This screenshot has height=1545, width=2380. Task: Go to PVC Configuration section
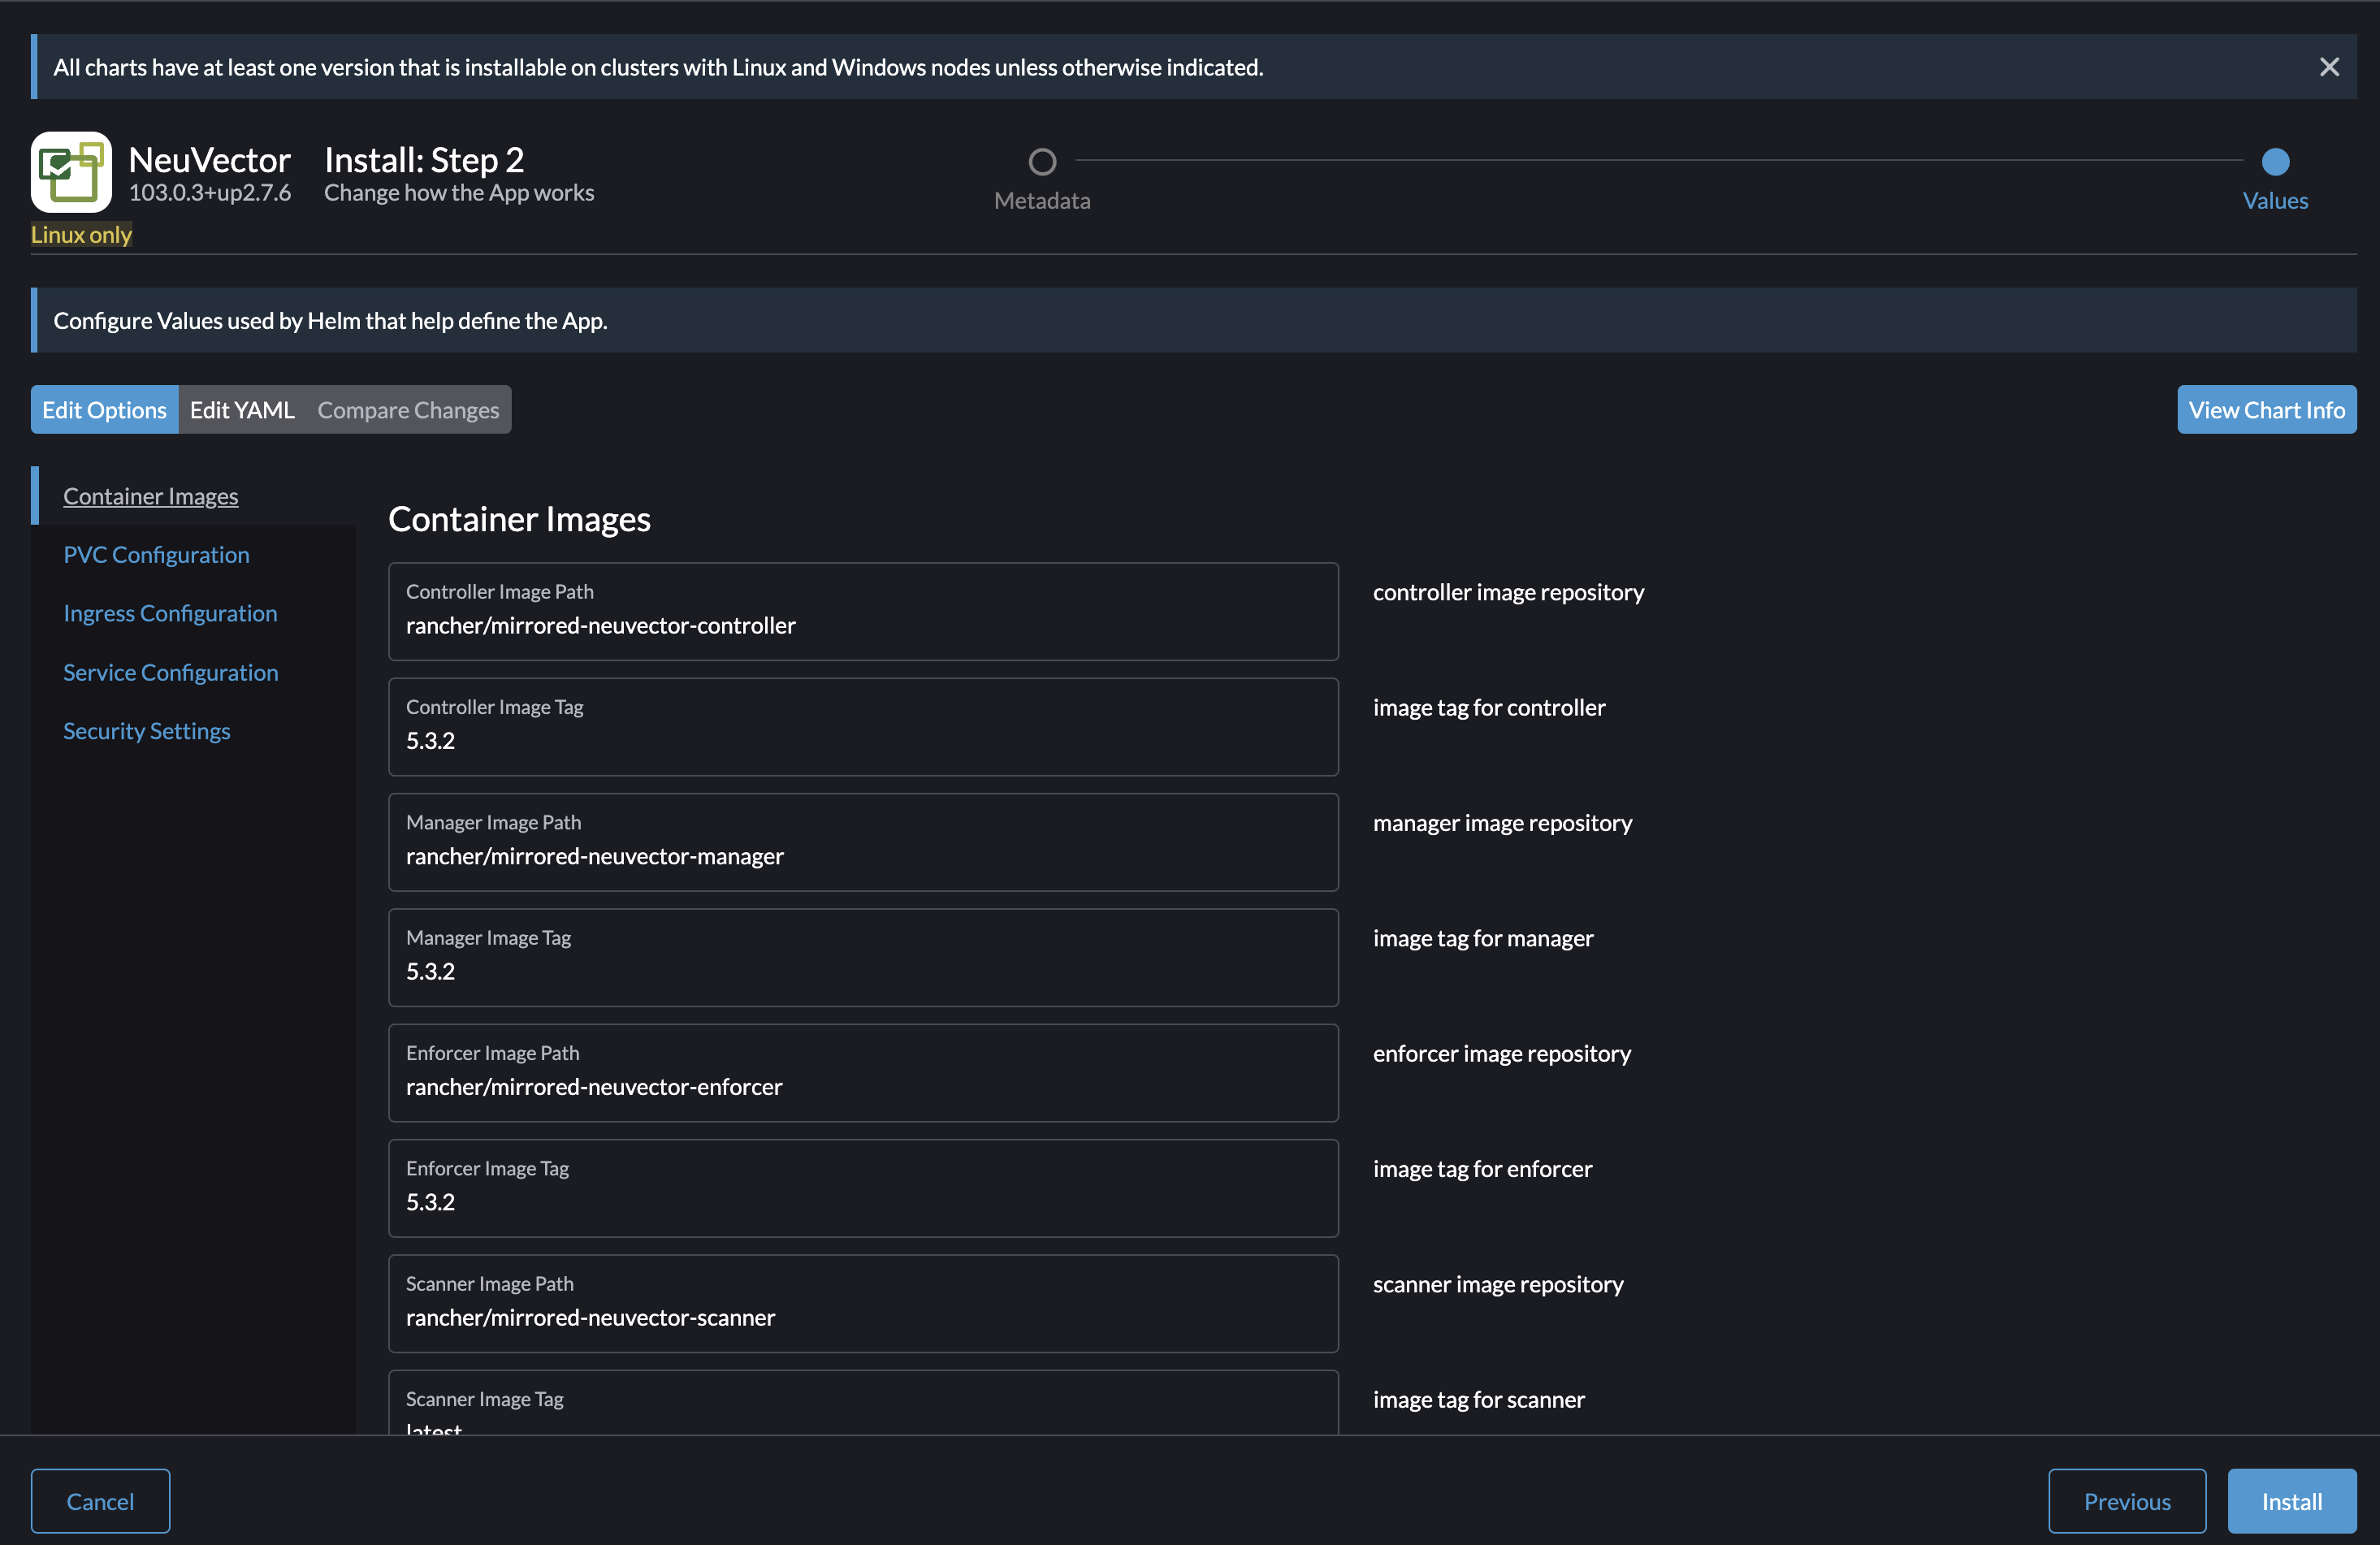156,555
